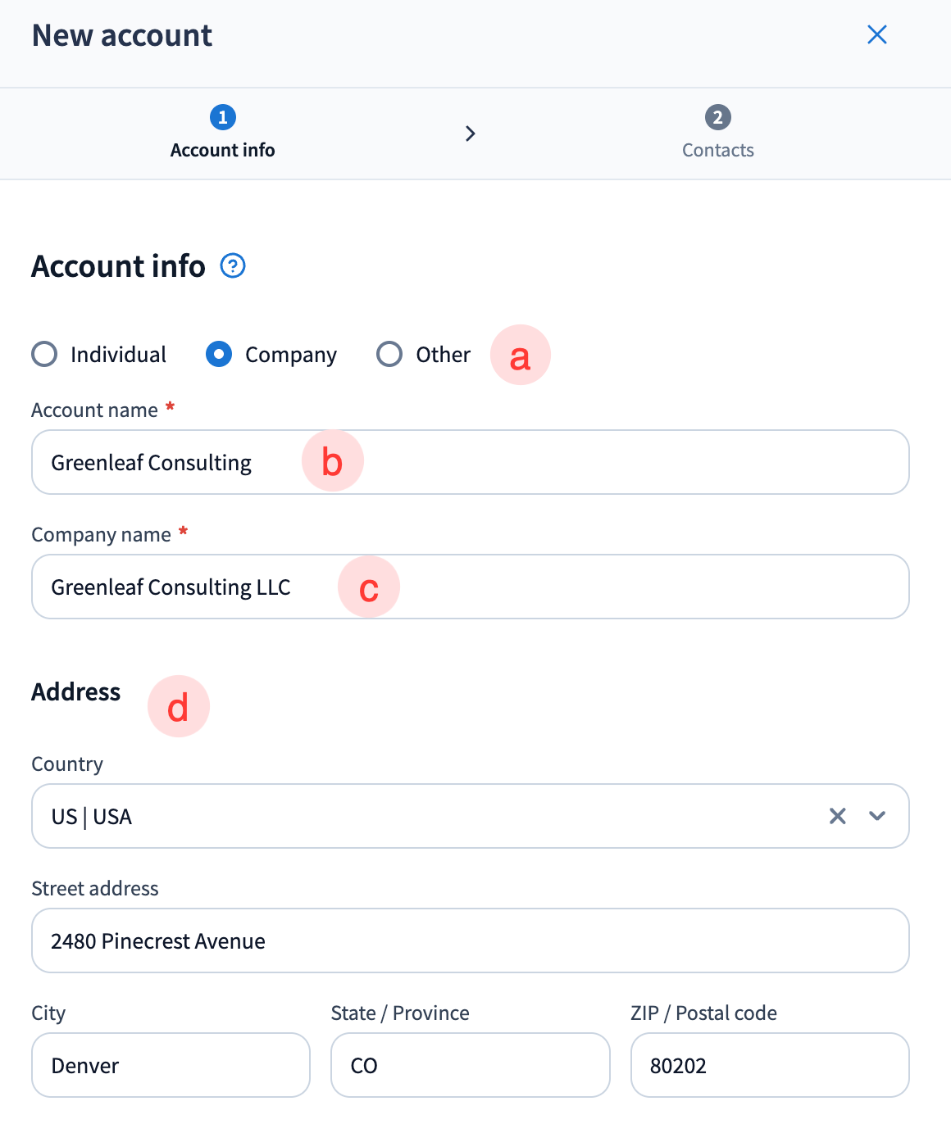The image size is (951, 1124).
Task: Go to the Account info step tab
Action: pyautogui.click(x=223, y=150)
